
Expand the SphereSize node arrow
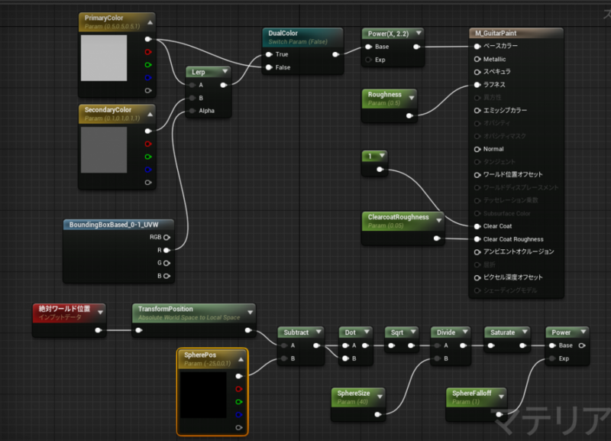point(380,397)
